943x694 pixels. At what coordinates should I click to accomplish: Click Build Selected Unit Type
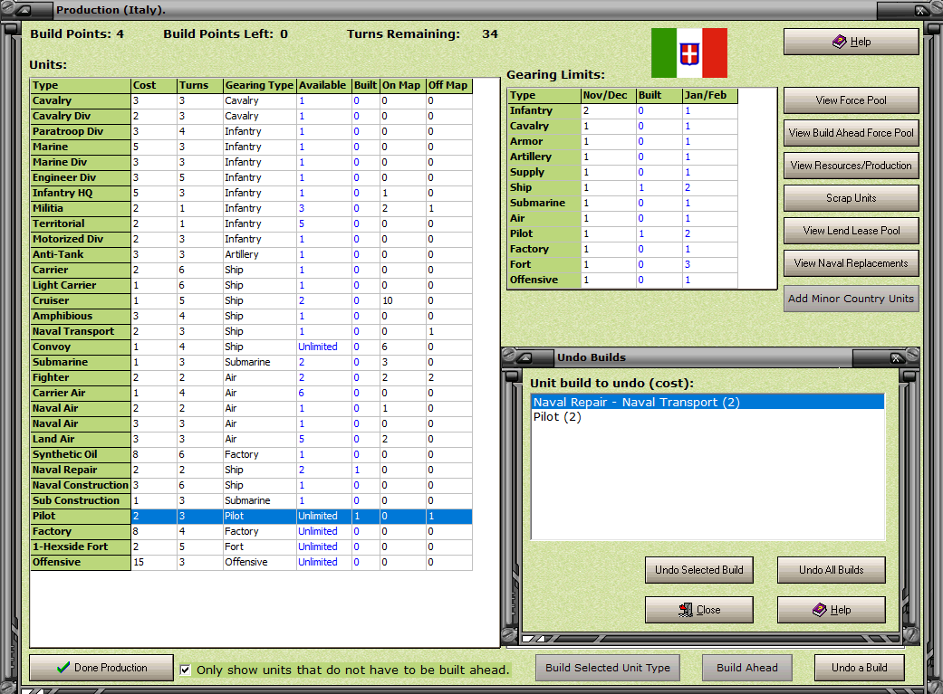coord(608,668)
